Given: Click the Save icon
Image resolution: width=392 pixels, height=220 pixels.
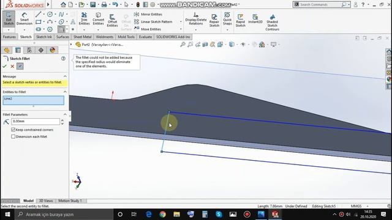Looking at the screenshot, I should tap(92, 4).
